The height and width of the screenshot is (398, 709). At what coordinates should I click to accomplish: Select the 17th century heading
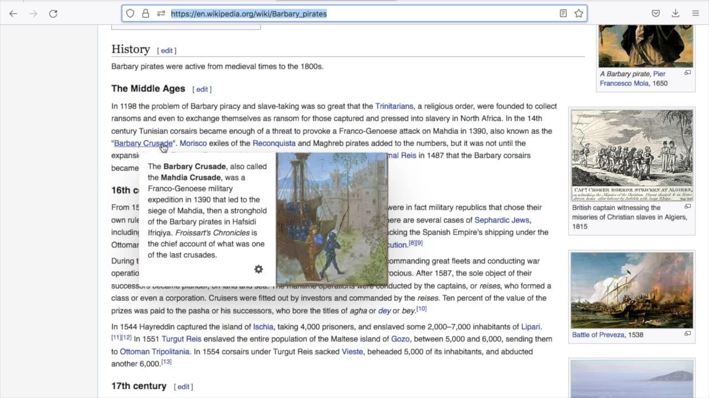[x=138, y=386]
